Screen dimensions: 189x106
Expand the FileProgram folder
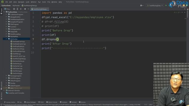[6, 24]
